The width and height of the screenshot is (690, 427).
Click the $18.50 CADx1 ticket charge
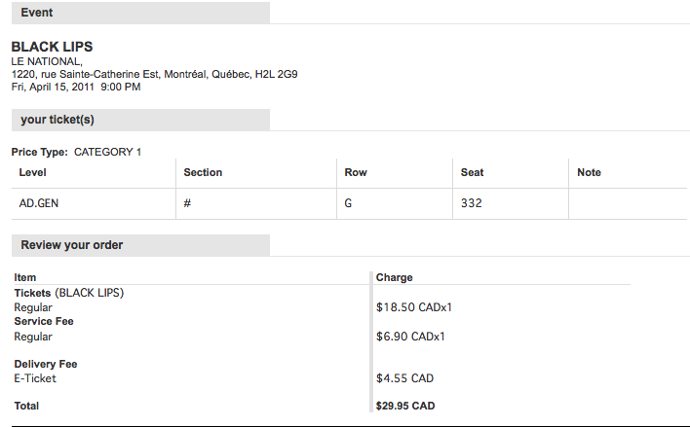(x=414, y=307)
